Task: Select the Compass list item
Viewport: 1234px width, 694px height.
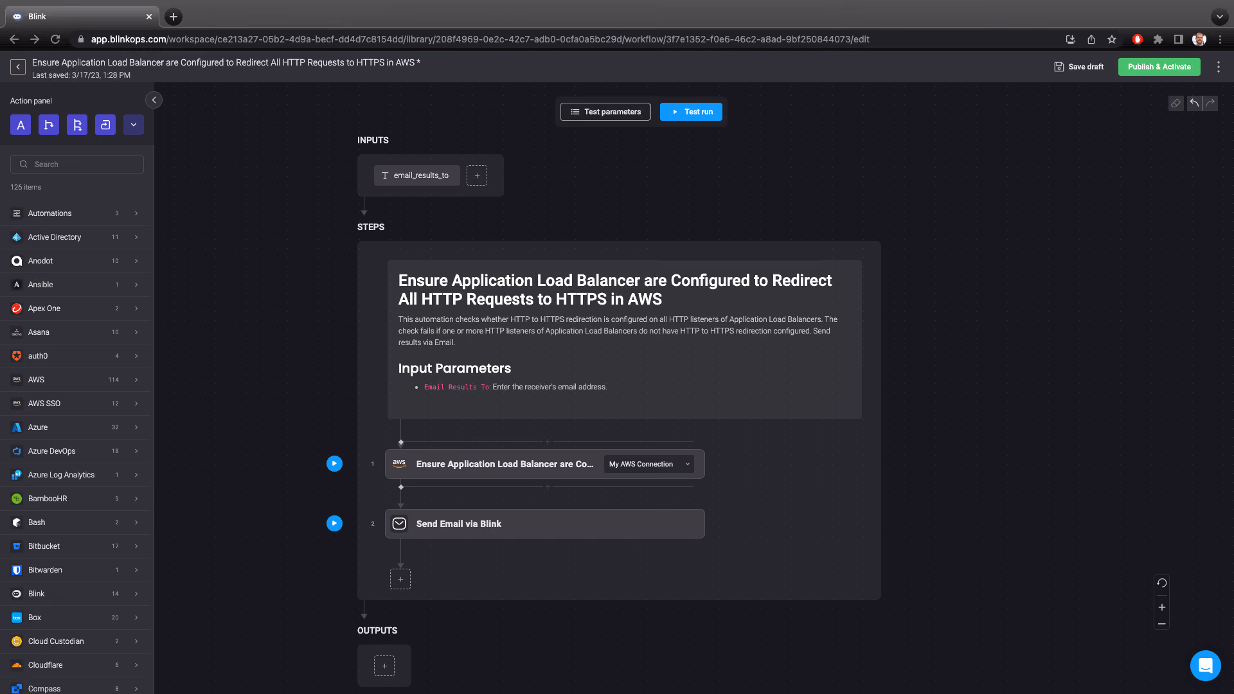Action: 75,688
